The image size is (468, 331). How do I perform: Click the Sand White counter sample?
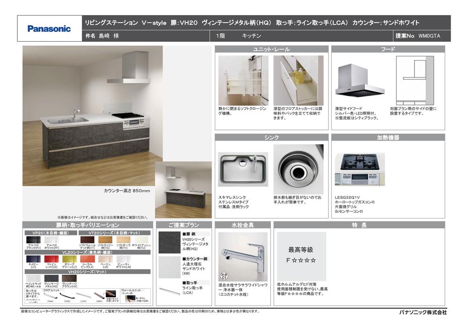point(169,267)
